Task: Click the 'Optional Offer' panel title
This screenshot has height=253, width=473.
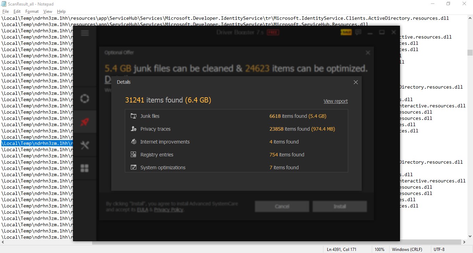Action: [x=119, y=52]
